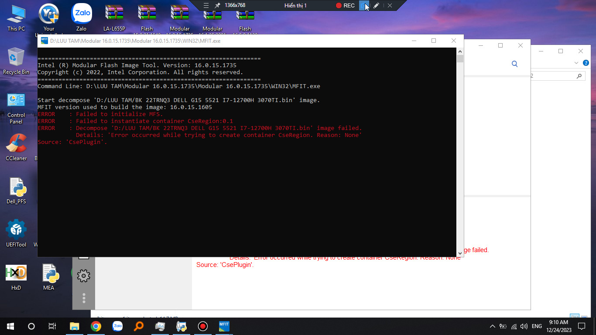596x335 pixels.
Task: Click the 'Command Line:' path line in console
Action: pyautogui.click(x=179, y=86)
